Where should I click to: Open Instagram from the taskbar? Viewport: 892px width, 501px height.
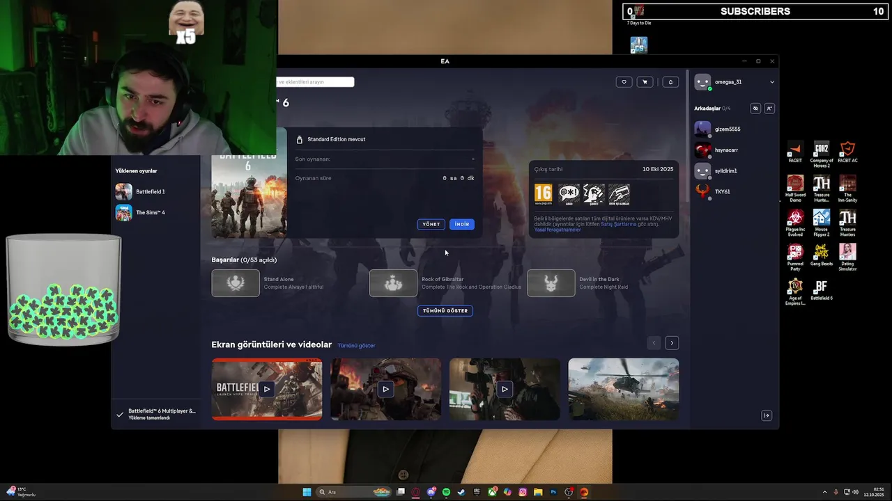coord(523,492)
